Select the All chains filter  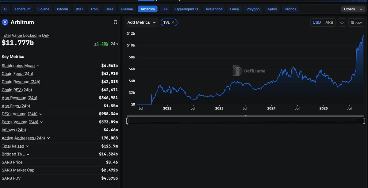coord(5,9)
